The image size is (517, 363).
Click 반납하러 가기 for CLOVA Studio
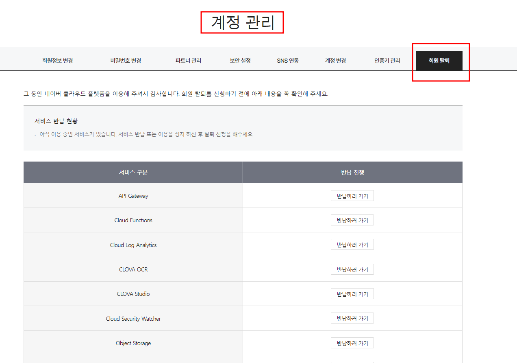click(352, 293)
